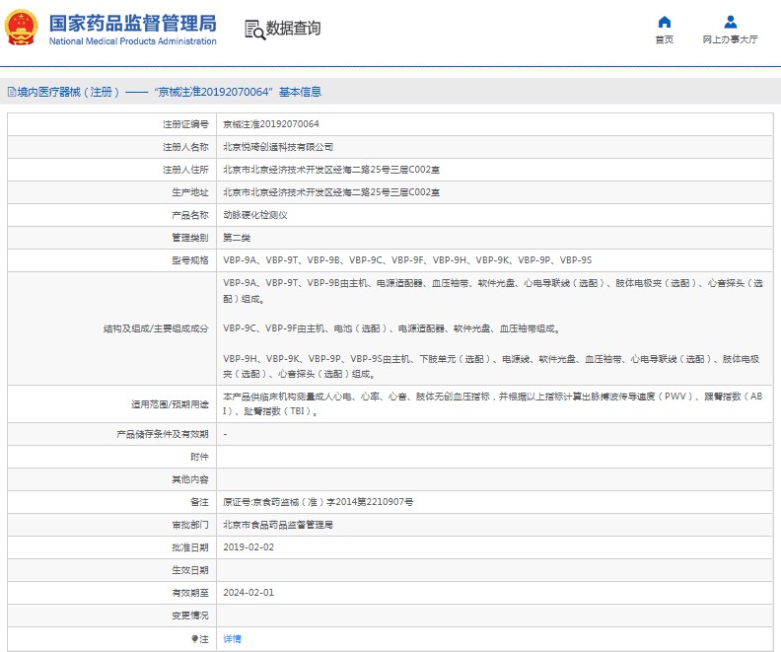This screenshot has width=781, height=652.
Task: Click the 产品储存条件及有效期 label
Action: tap(163, 434)
